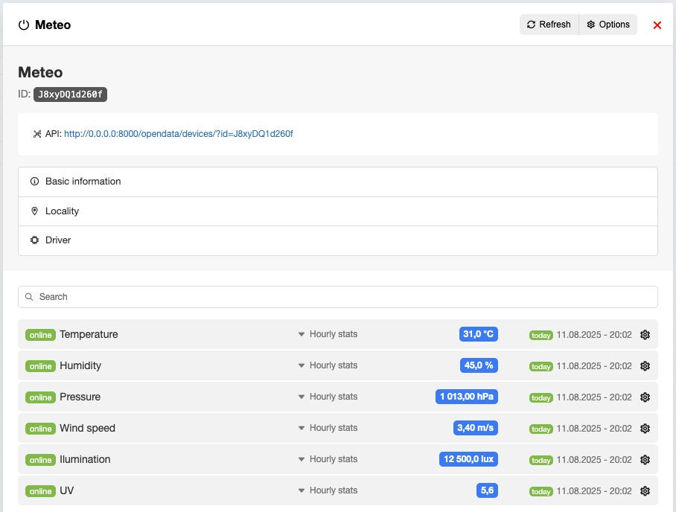Open settings gear for Temperature sensor

645,335
